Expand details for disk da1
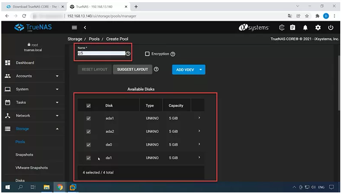This screenshot has height=195, width=342. pos(199,157)
